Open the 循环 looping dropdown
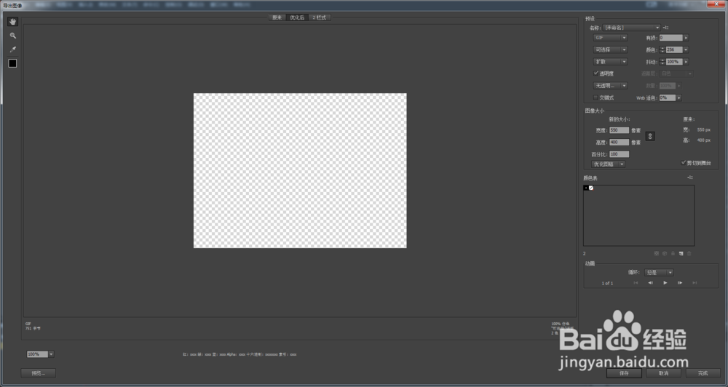This screenshot has width=728, height=387. [659, 272]
